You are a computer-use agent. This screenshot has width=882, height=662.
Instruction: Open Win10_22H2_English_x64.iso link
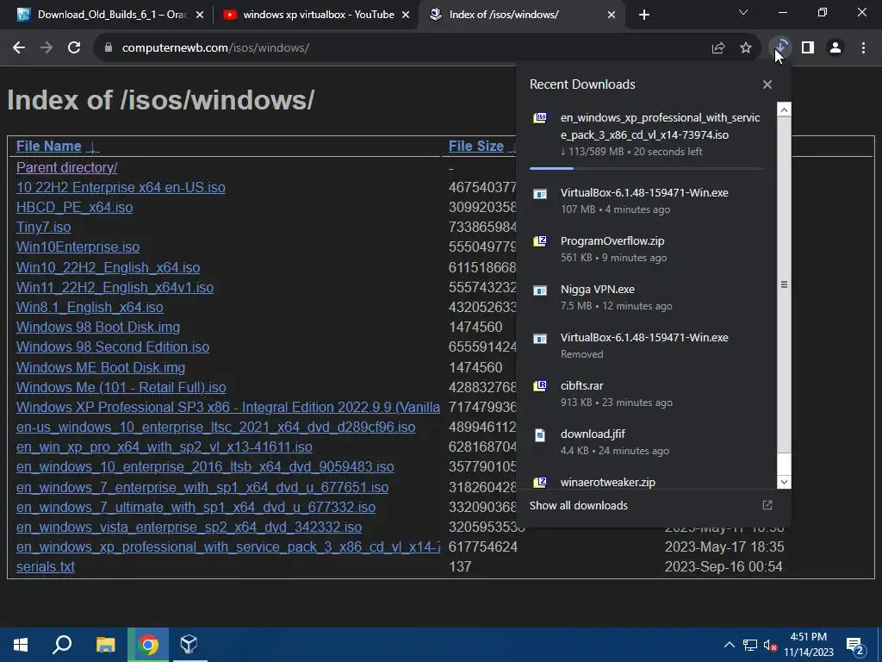pyautogui.click(x=108, y=267)
